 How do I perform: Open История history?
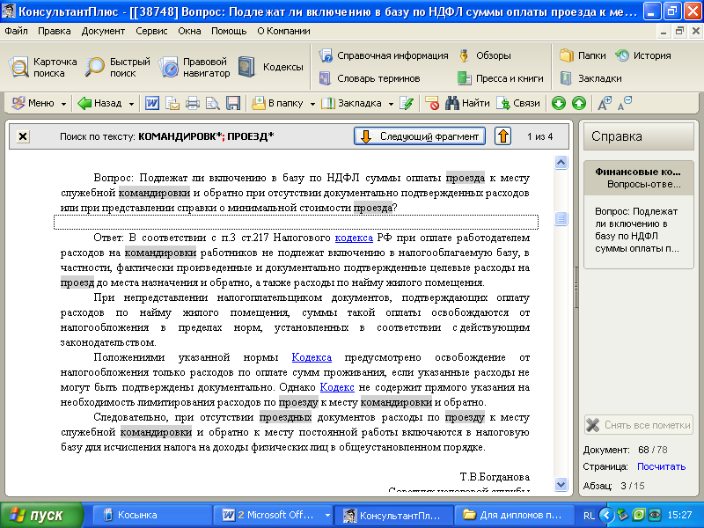643,55
